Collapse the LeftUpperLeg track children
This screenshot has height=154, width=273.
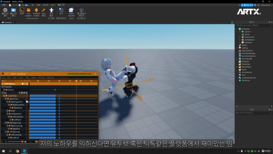click(6, 132)
